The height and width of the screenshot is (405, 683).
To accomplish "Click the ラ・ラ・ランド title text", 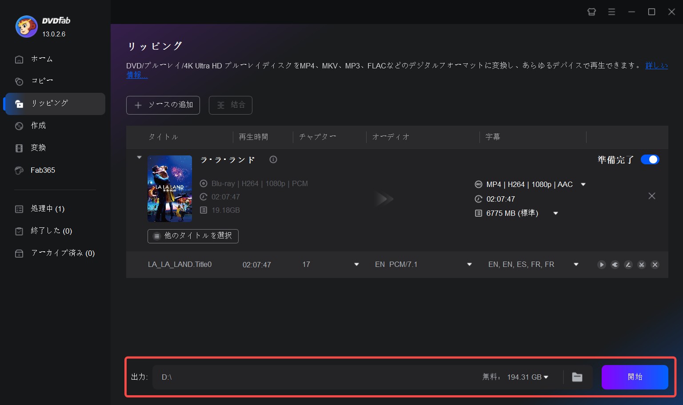I will click(228, 160).
